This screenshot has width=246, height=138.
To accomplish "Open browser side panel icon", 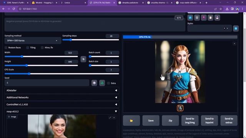I will (x=232, y=9).
